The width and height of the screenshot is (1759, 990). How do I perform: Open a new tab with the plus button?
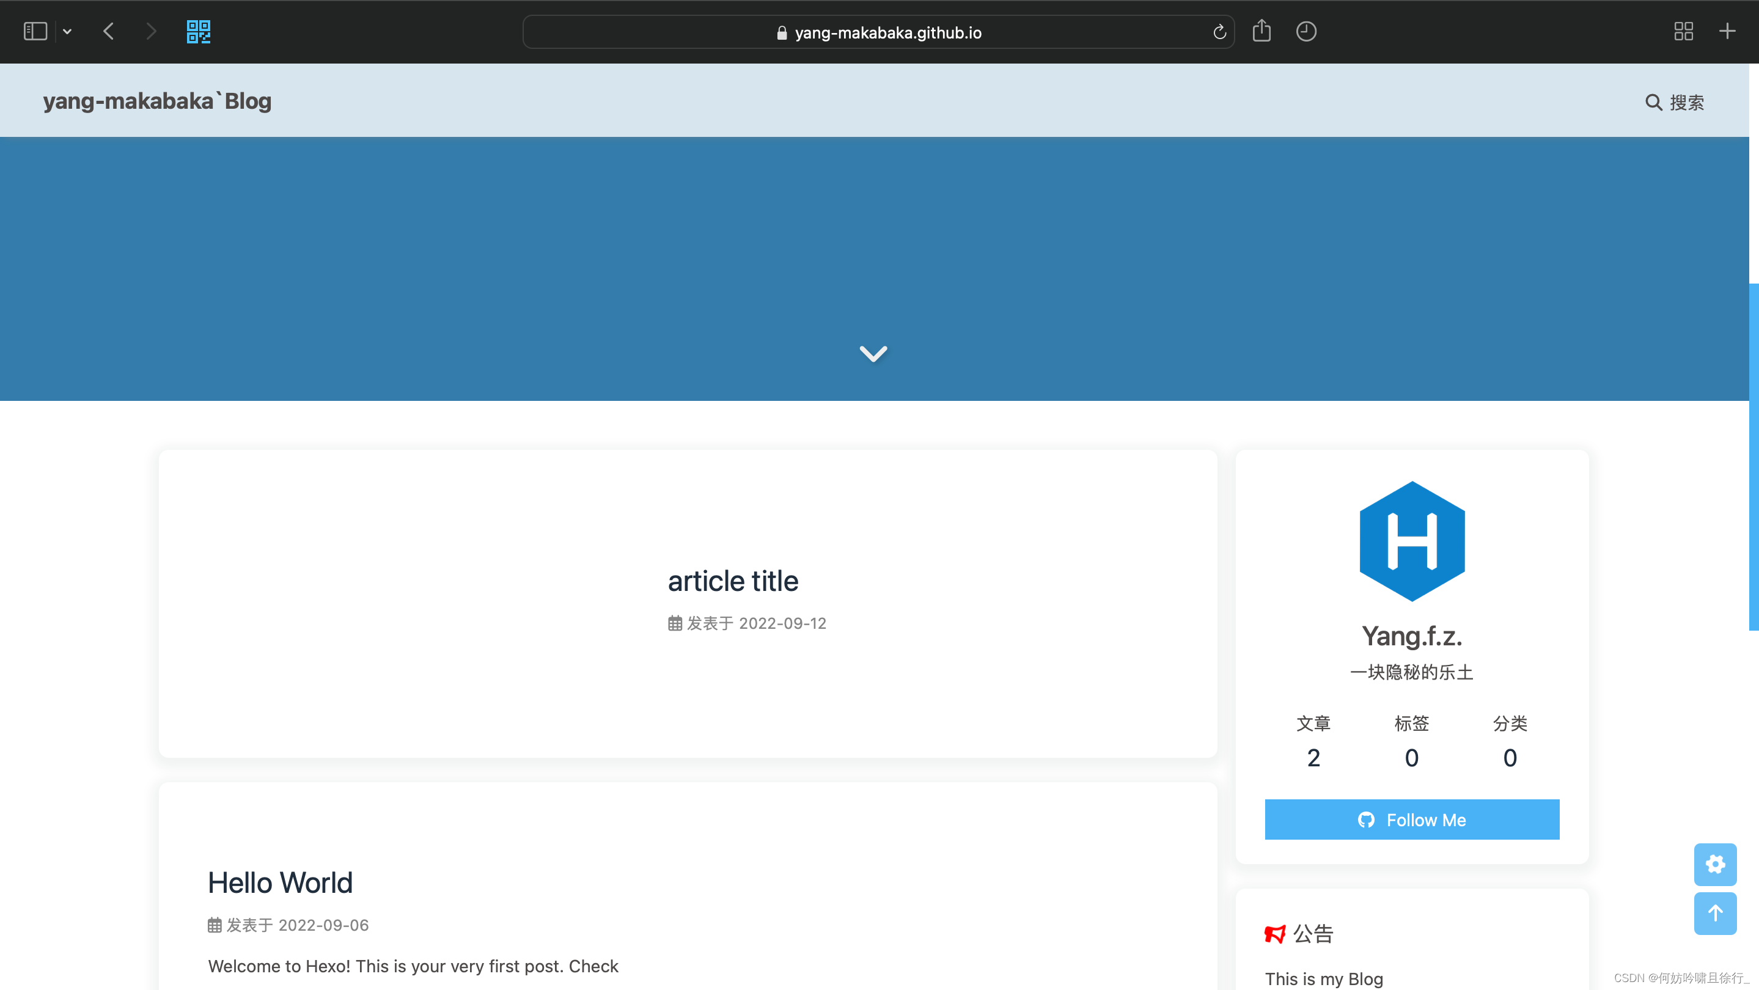(x=1727, y=31)
